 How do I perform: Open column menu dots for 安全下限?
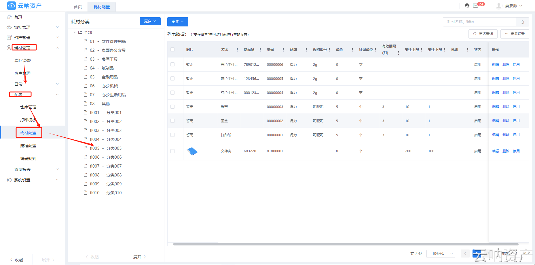(x=445, y=50)
